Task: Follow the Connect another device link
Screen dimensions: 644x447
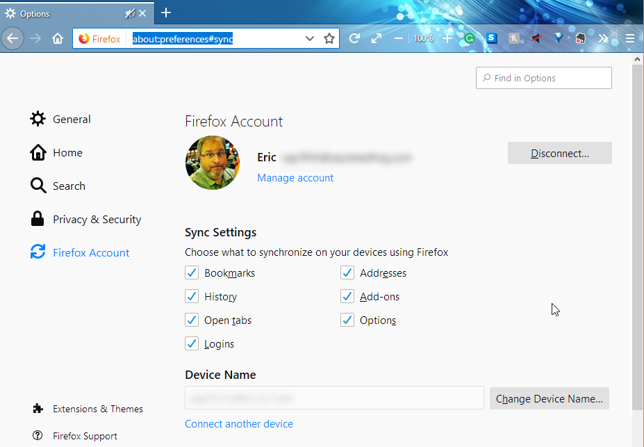Action: [239, 424]
